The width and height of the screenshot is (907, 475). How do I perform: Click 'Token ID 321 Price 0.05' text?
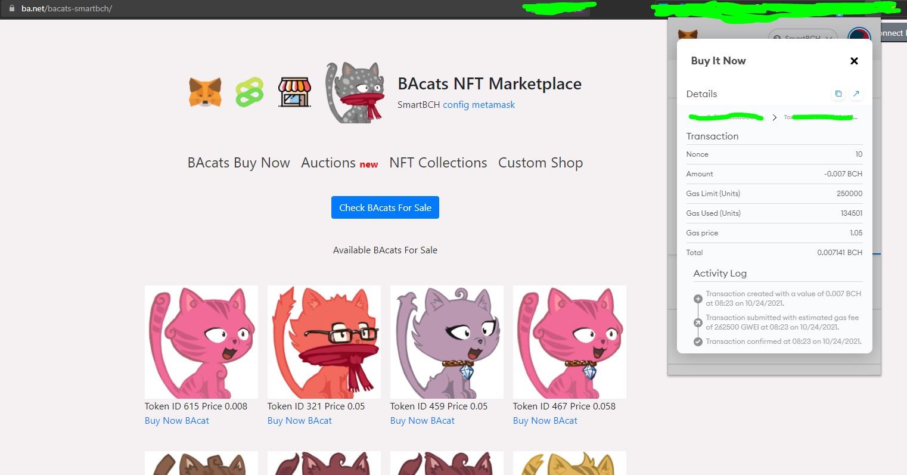316,406
